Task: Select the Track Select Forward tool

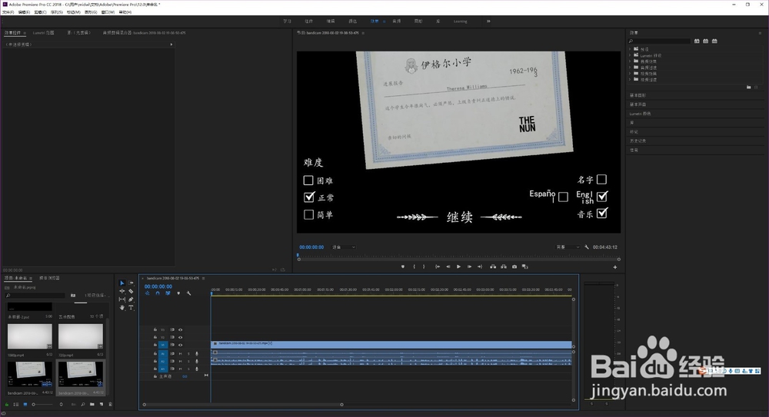Action: [131, 283]
